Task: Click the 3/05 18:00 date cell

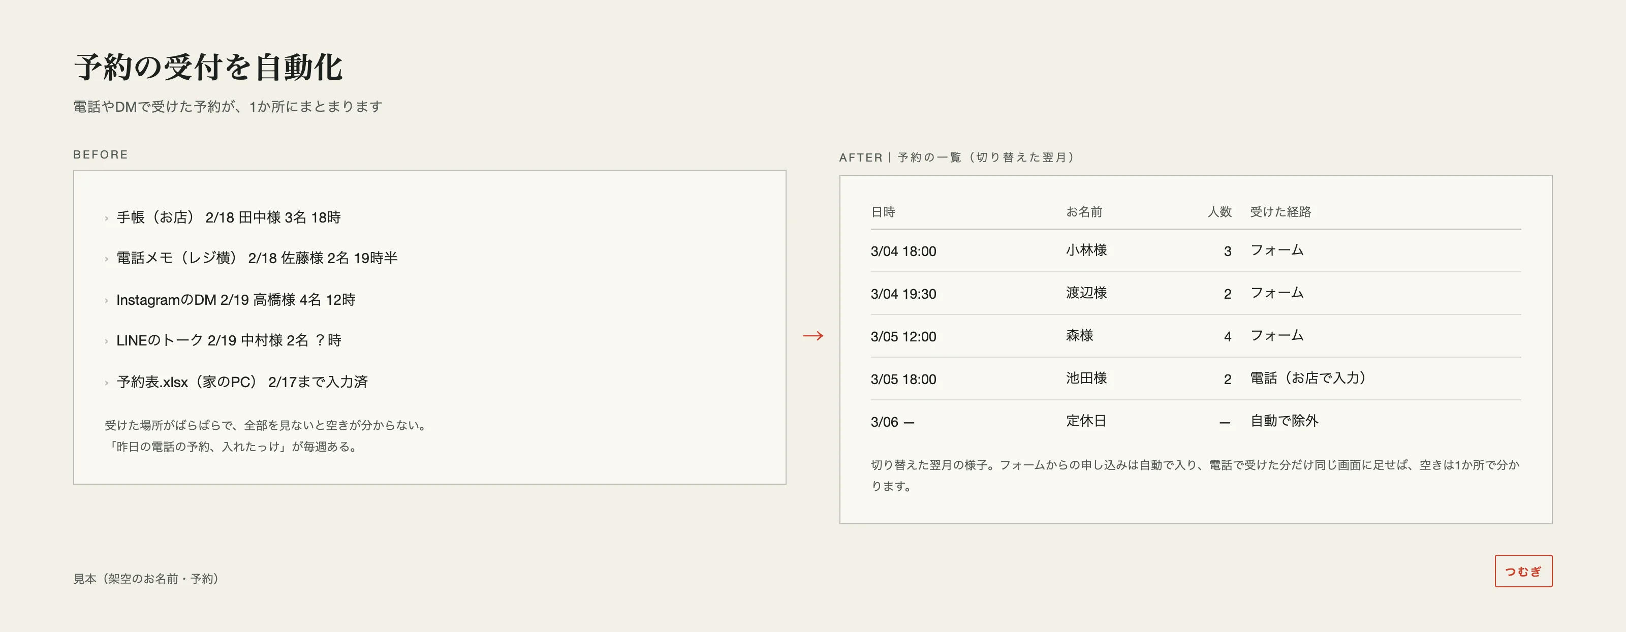Action: (903, 380)
